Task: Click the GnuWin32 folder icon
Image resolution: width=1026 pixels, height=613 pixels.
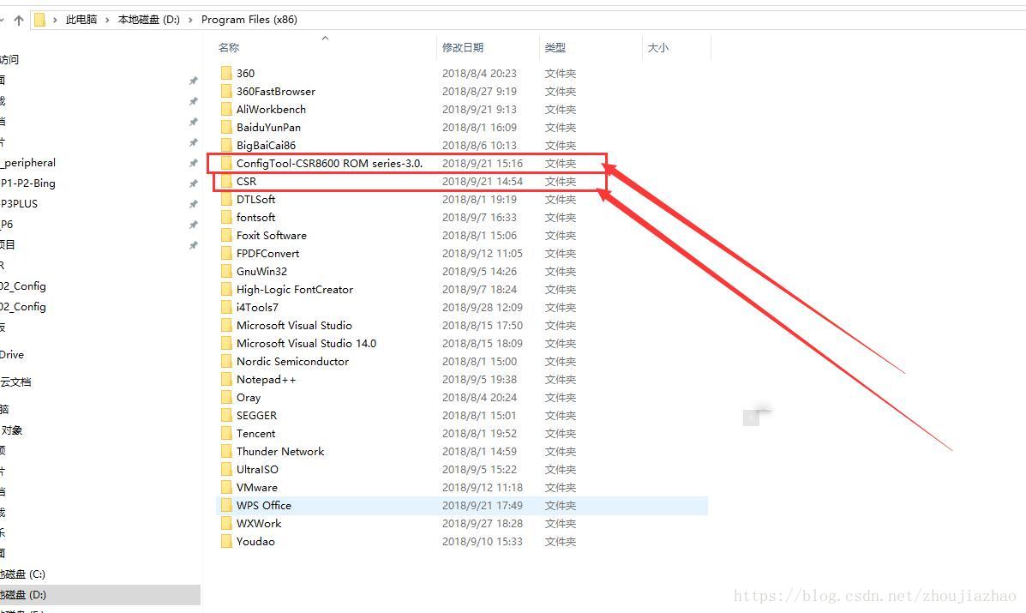Action: point(226,271)
